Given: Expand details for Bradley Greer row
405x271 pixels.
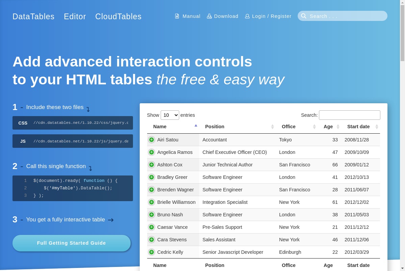Looking at the screenshot, I should [152, 177].
